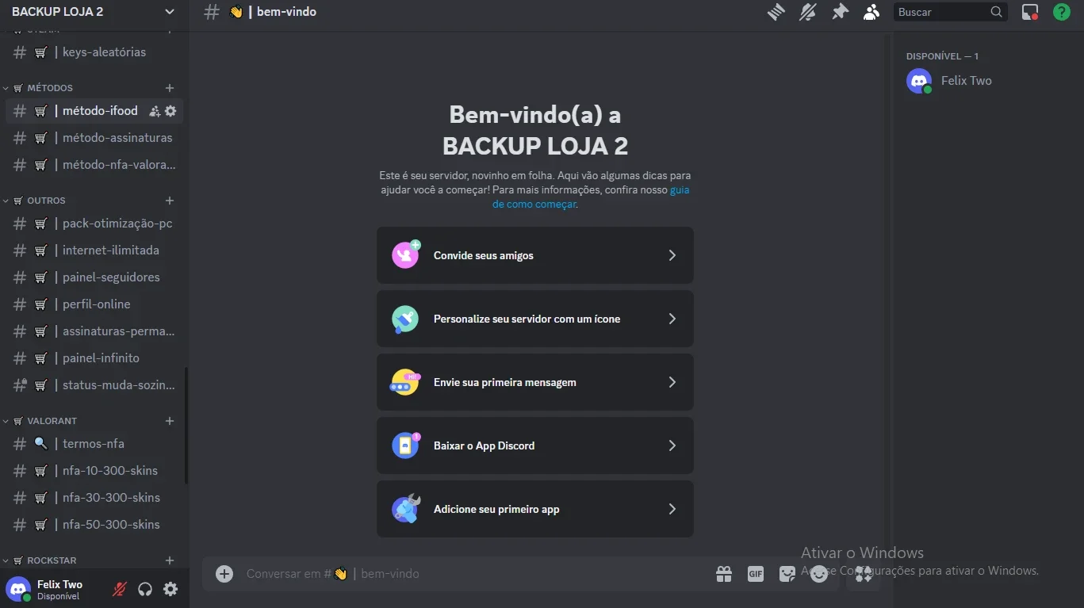Open the green Help icon
1084x608 pixels.
point(1062,12)
